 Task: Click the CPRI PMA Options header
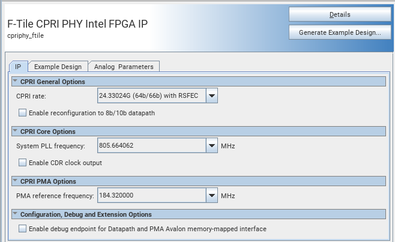point(48,181)
